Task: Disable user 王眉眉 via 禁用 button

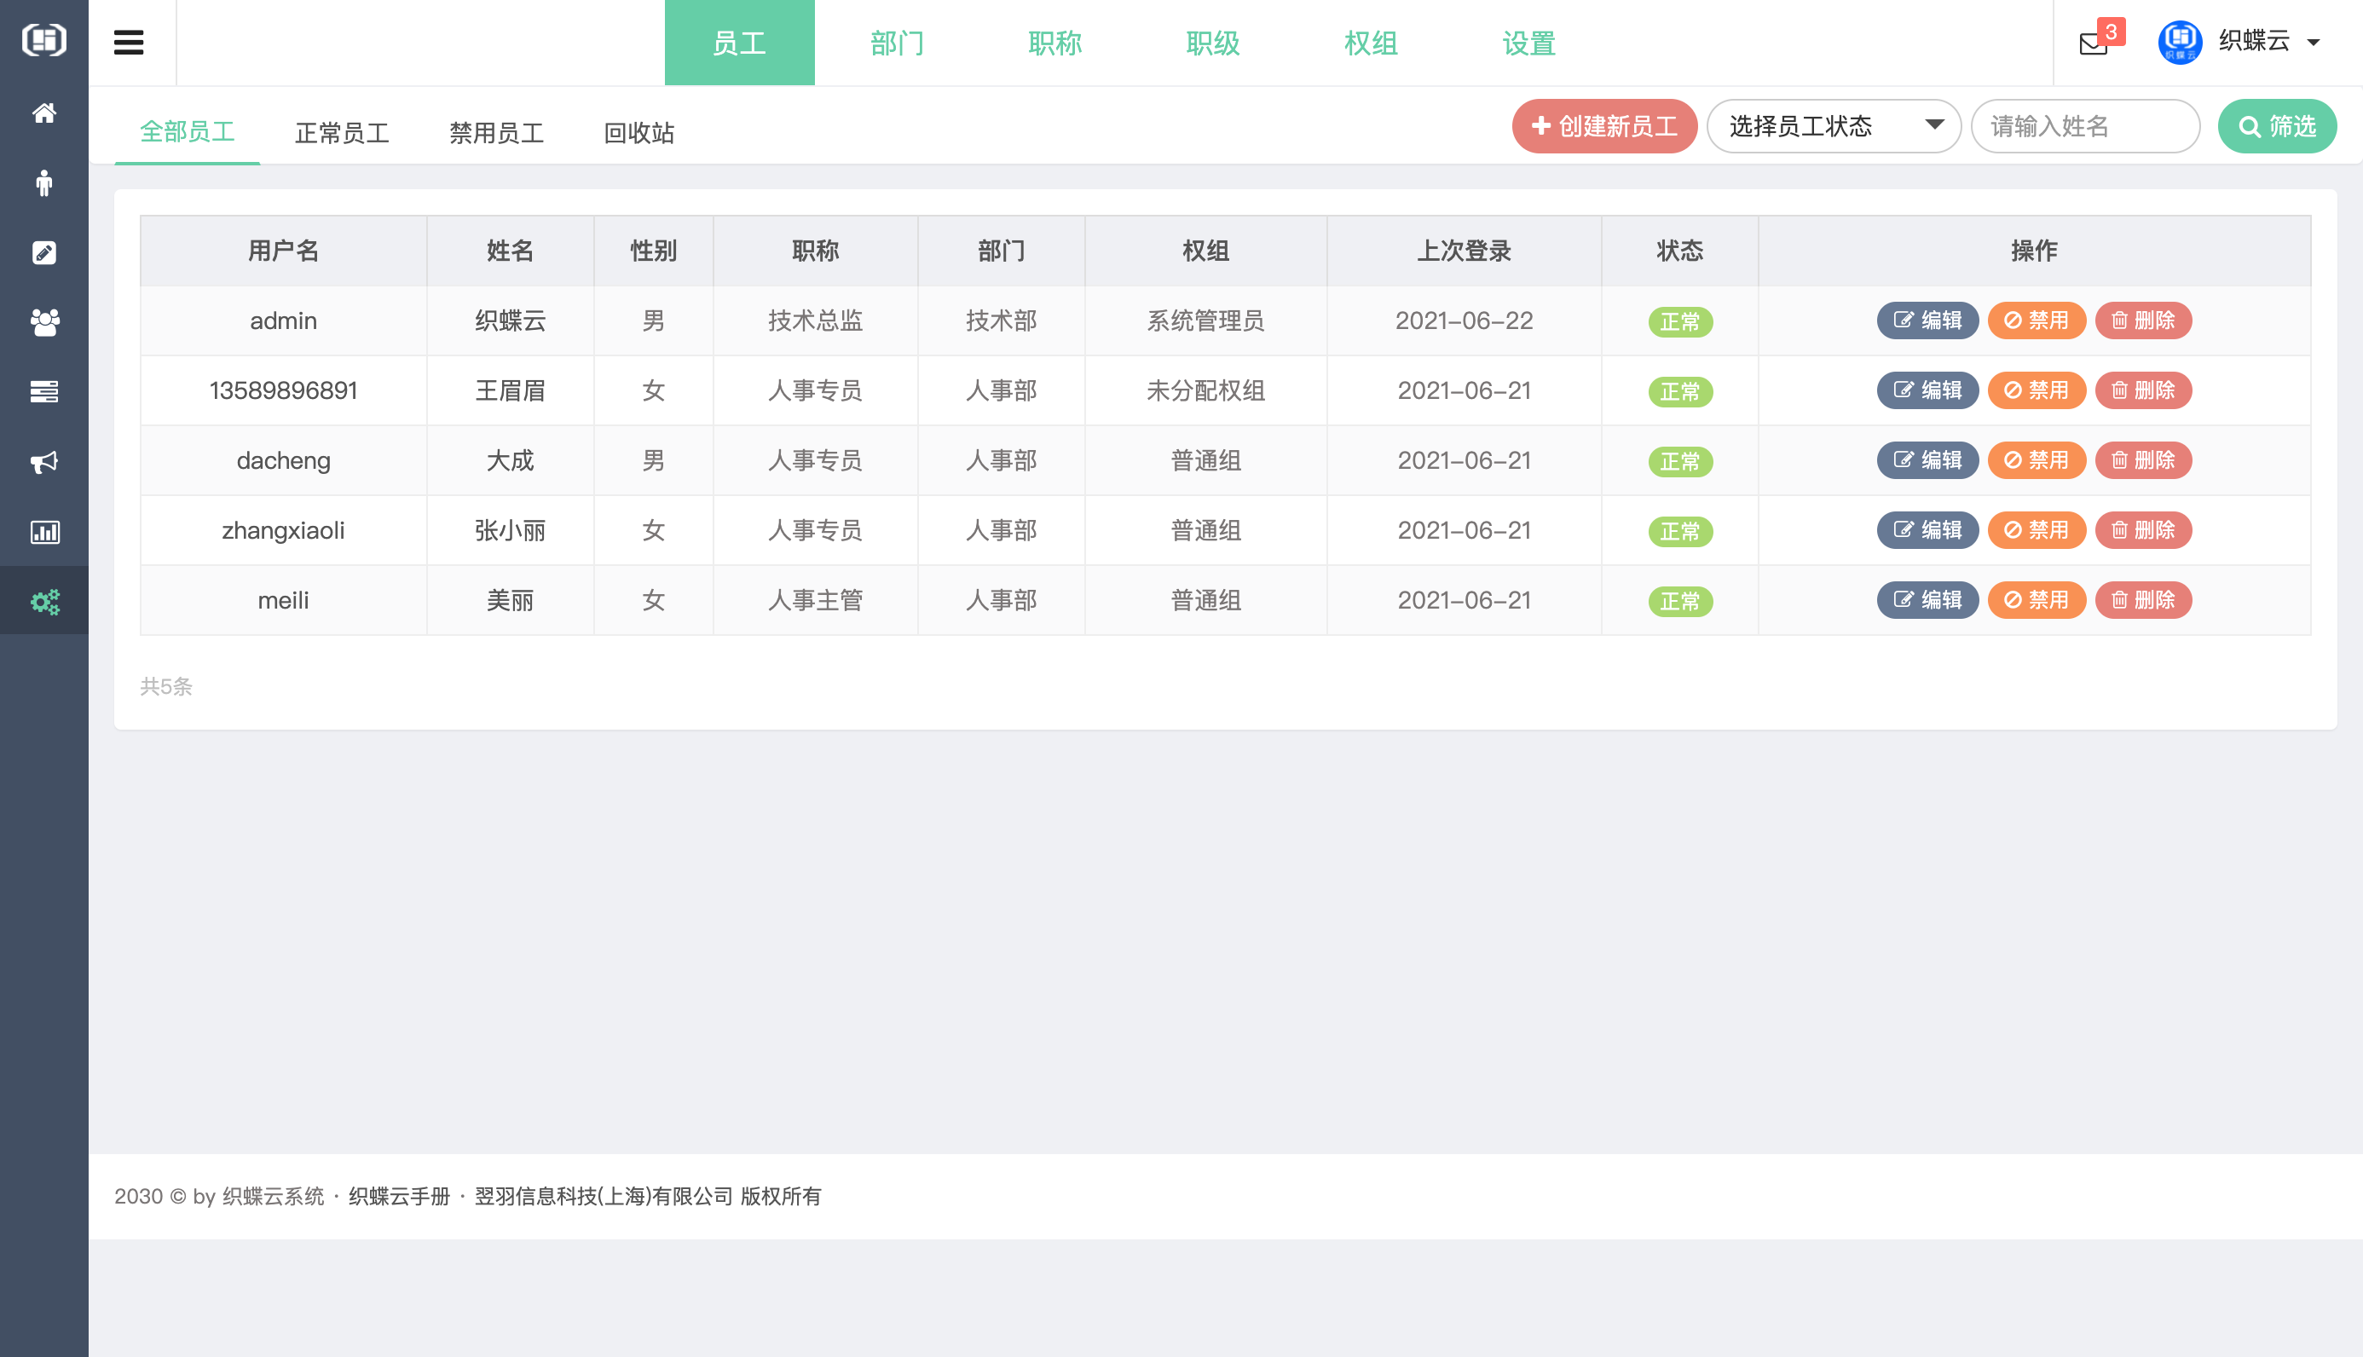Action: (x=2036, y=390)
